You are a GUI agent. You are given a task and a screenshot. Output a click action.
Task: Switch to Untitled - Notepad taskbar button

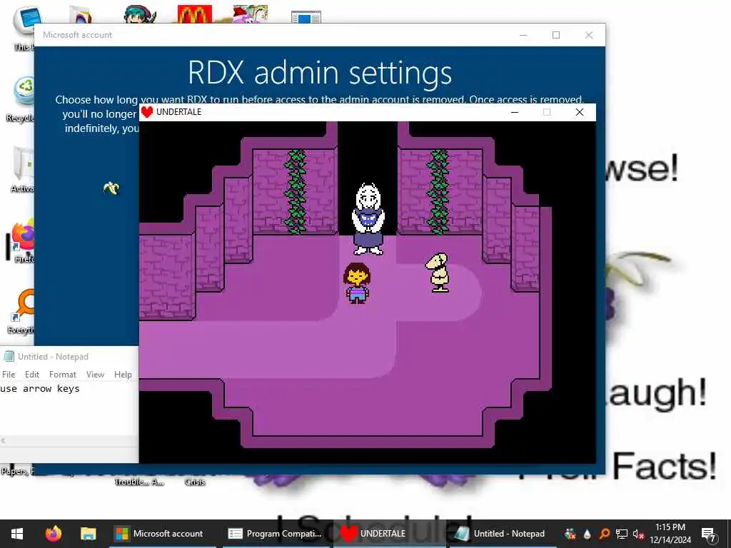pyautogui.click(x=502, y=534)
